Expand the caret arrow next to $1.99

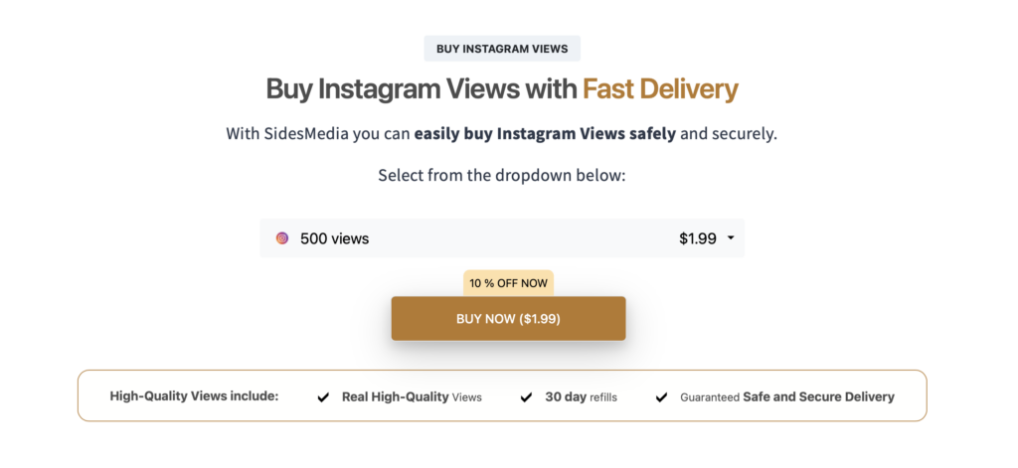coord(731,238)
